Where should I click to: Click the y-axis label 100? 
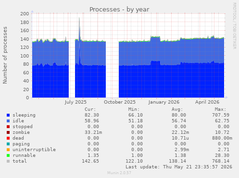point(25,56)
